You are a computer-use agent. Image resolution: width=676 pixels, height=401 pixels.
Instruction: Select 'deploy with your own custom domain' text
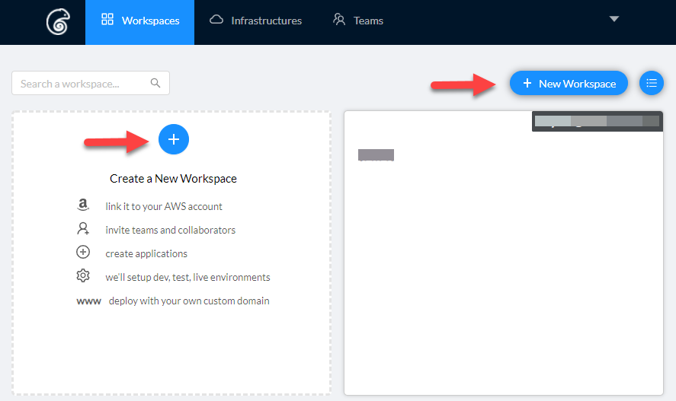pyautogui.click(x=189, y=301)
